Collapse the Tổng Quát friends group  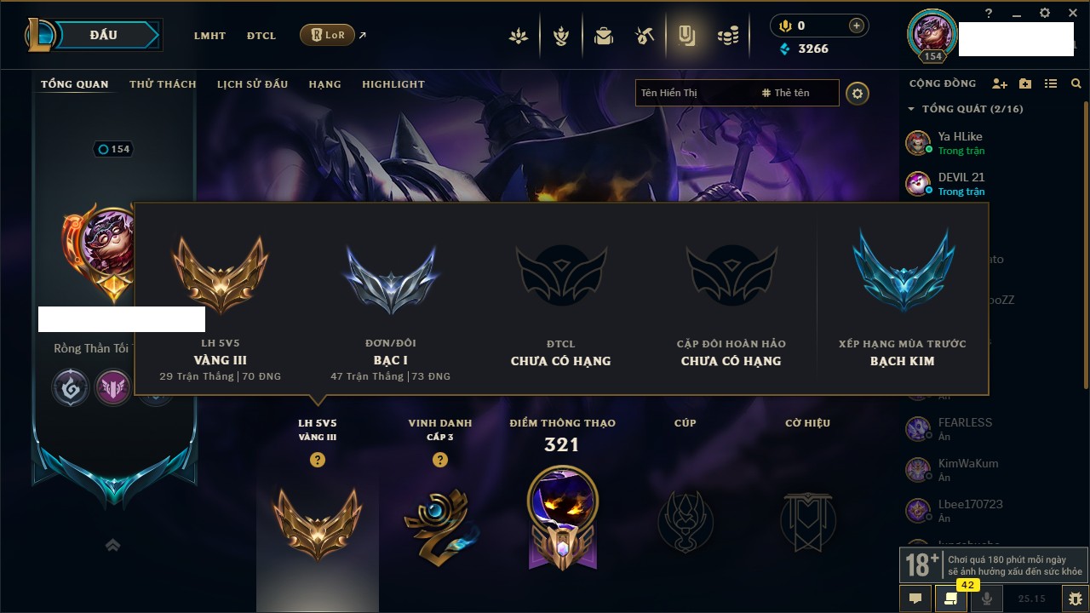[912, 109]
